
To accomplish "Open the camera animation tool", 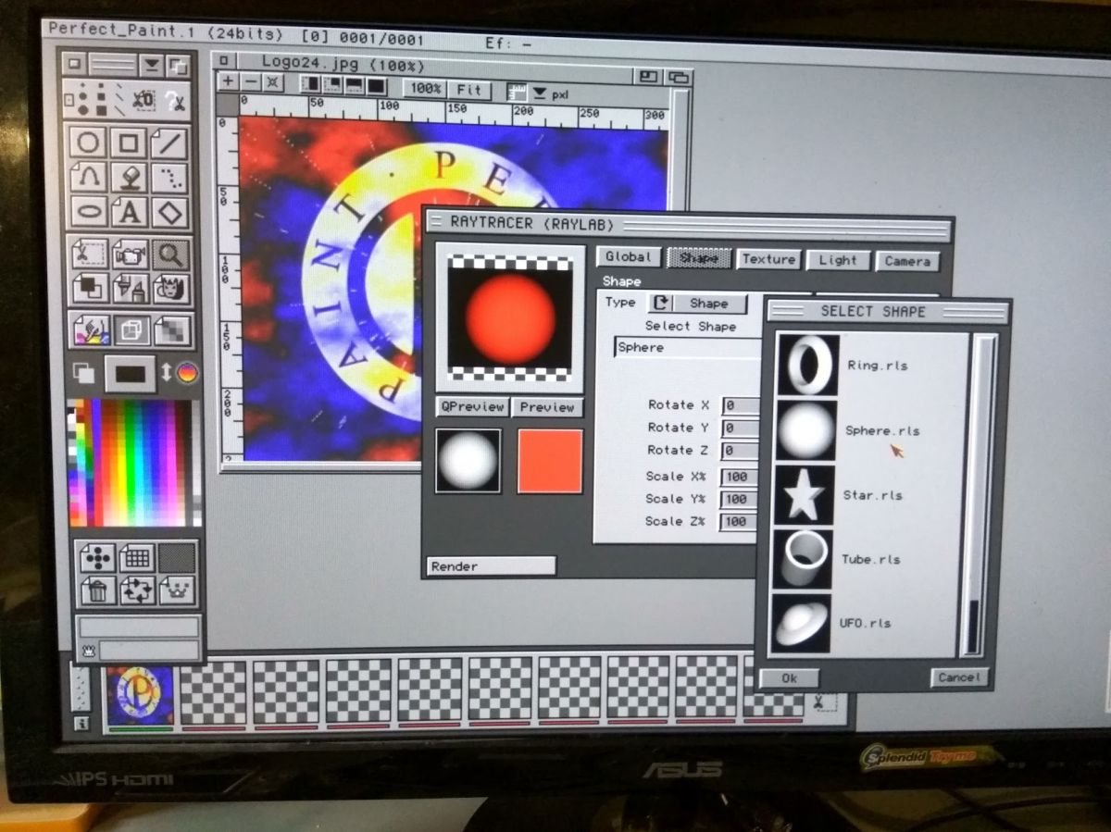I will click(x=131, y=254).
